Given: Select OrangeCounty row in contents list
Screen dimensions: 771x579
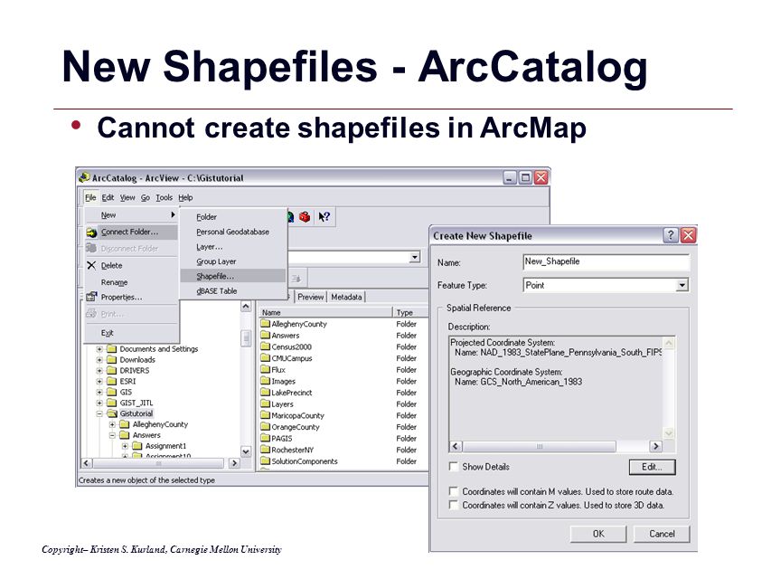Looking at the screenshot, I should (344, 427).
